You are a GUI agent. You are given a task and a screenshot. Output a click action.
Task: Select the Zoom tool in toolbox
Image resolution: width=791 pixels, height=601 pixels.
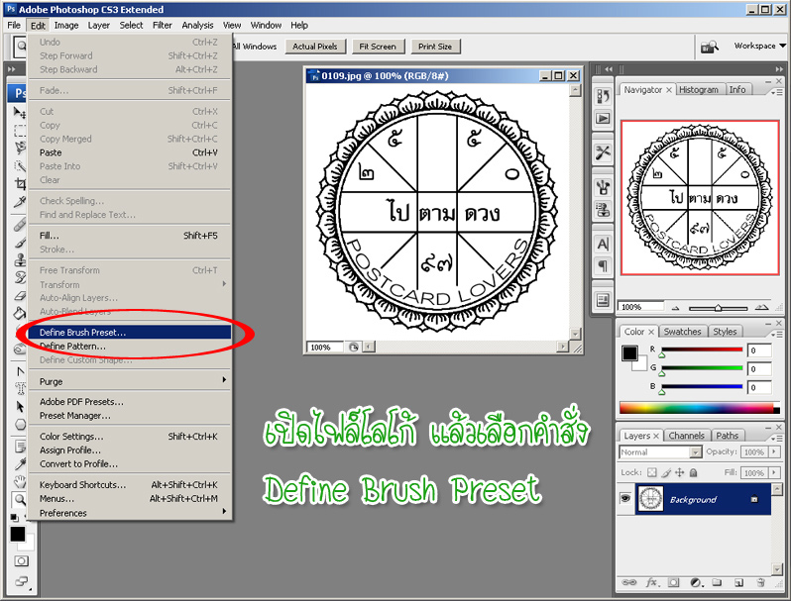[20, 499]
